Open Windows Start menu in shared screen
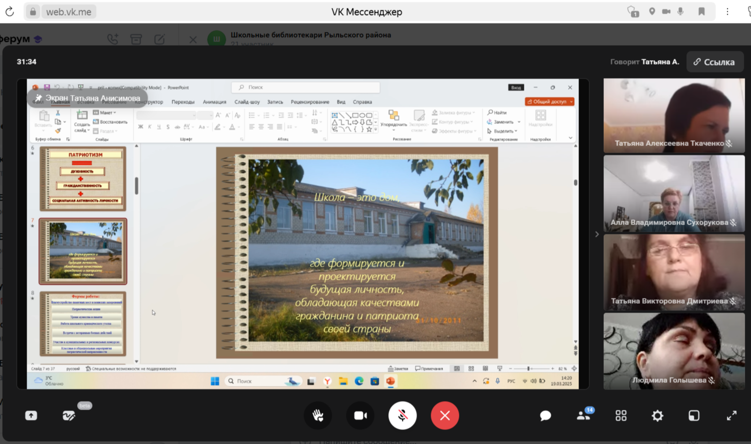This screenshot has width=751, height=444. coord(215,381)
